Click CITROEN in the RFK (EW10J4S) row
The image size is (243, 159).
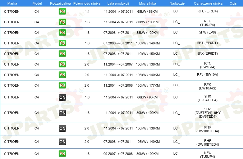click(12, 85)
